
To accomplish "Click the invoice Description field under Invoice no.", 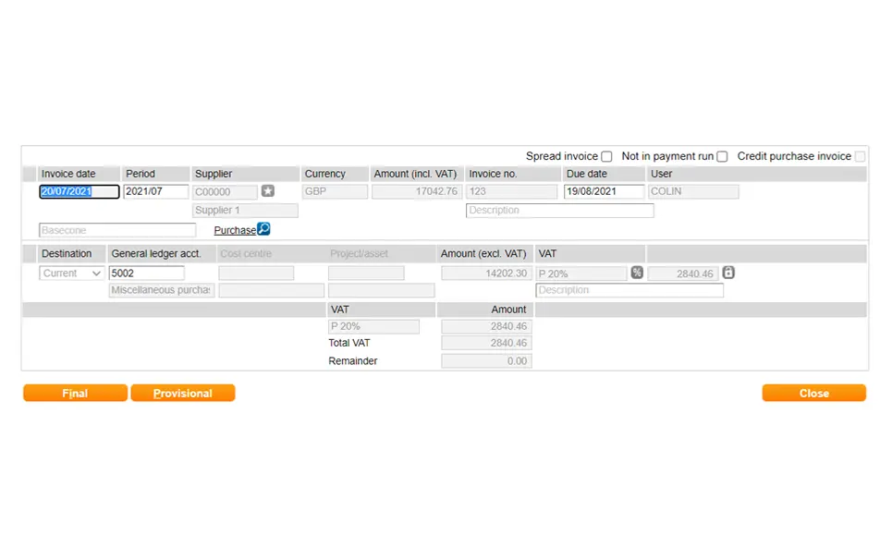I will [x=559, y=211].
